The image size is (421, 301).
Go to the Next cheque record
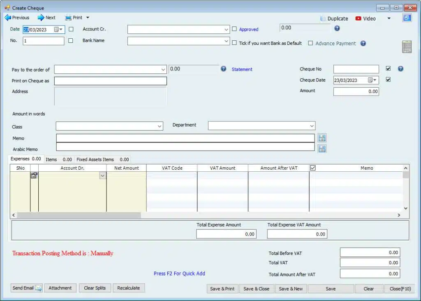pos(46,18)
